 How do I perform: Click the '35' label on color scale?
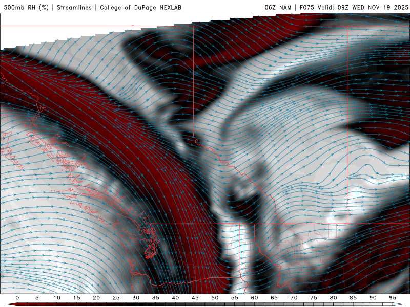[x=156, y=298]
